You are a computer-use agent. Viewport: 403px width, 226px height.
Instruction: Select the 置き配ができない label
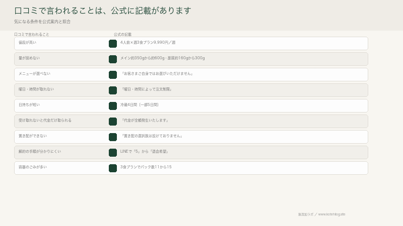[x=33, y=136]
